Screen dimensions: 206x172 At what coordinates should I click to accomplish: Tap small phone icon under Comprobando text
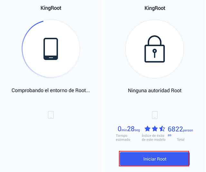pyautogui.click(x=51, y=115)
